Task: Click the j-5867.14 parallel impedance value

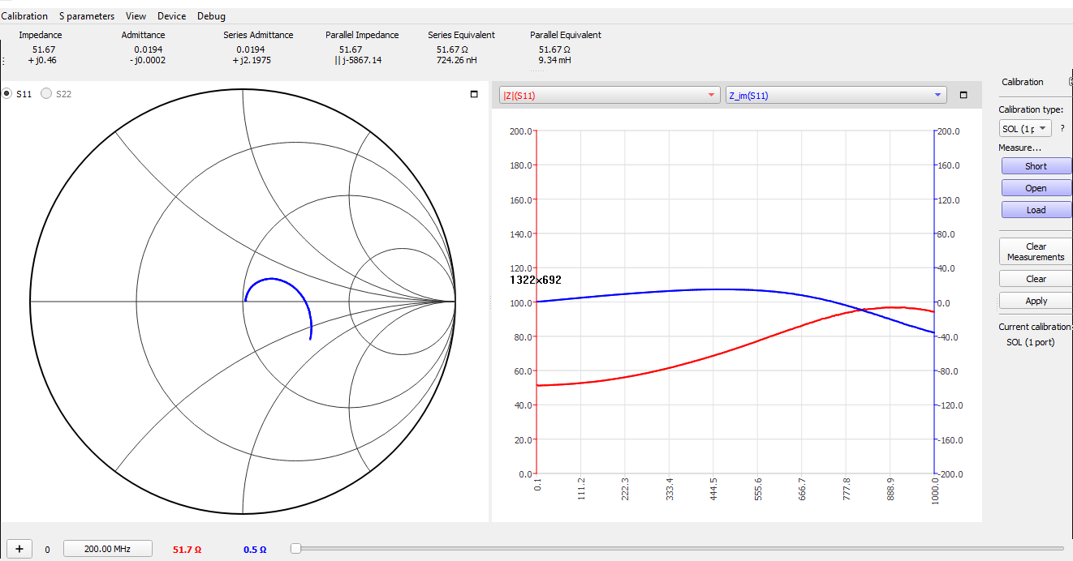Action: (358, 60)
